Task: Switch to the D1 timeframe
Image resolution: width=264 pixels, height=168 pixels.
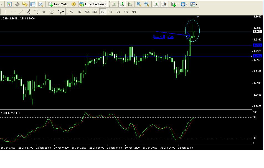Action: pyautogui.click(x=118, y=12)
